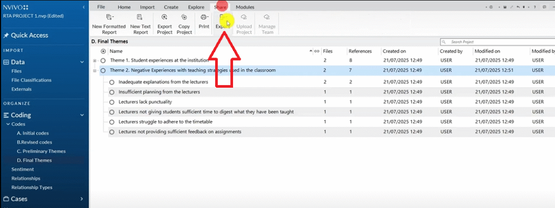Collapse the navigation sidebar with the top chevron
555x208 pixels.
point(83,7)
